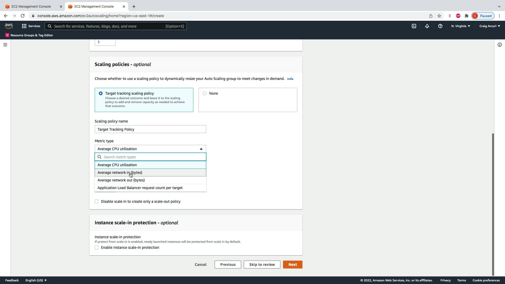
Task: Open the notifications bell icon
Action: point(427,26)
